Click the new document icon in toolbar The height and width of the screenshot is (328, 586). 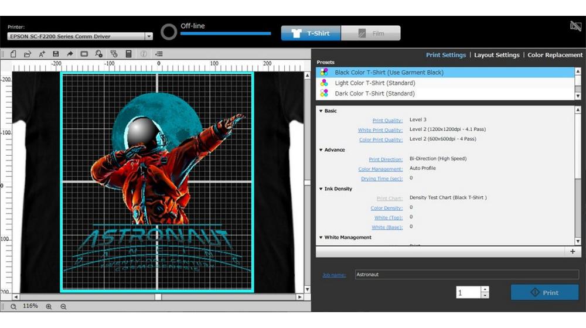(13, 54)
